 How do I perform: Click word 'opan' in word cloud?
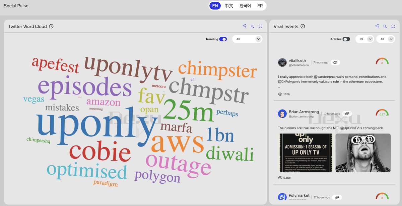149,110
